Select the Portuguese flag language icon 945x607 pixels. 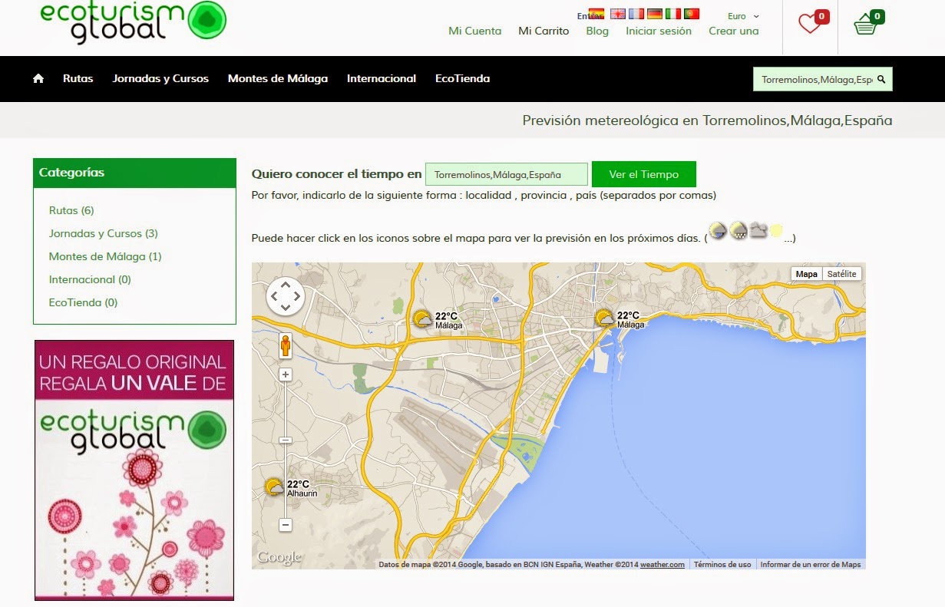click(x=692, y=13)
